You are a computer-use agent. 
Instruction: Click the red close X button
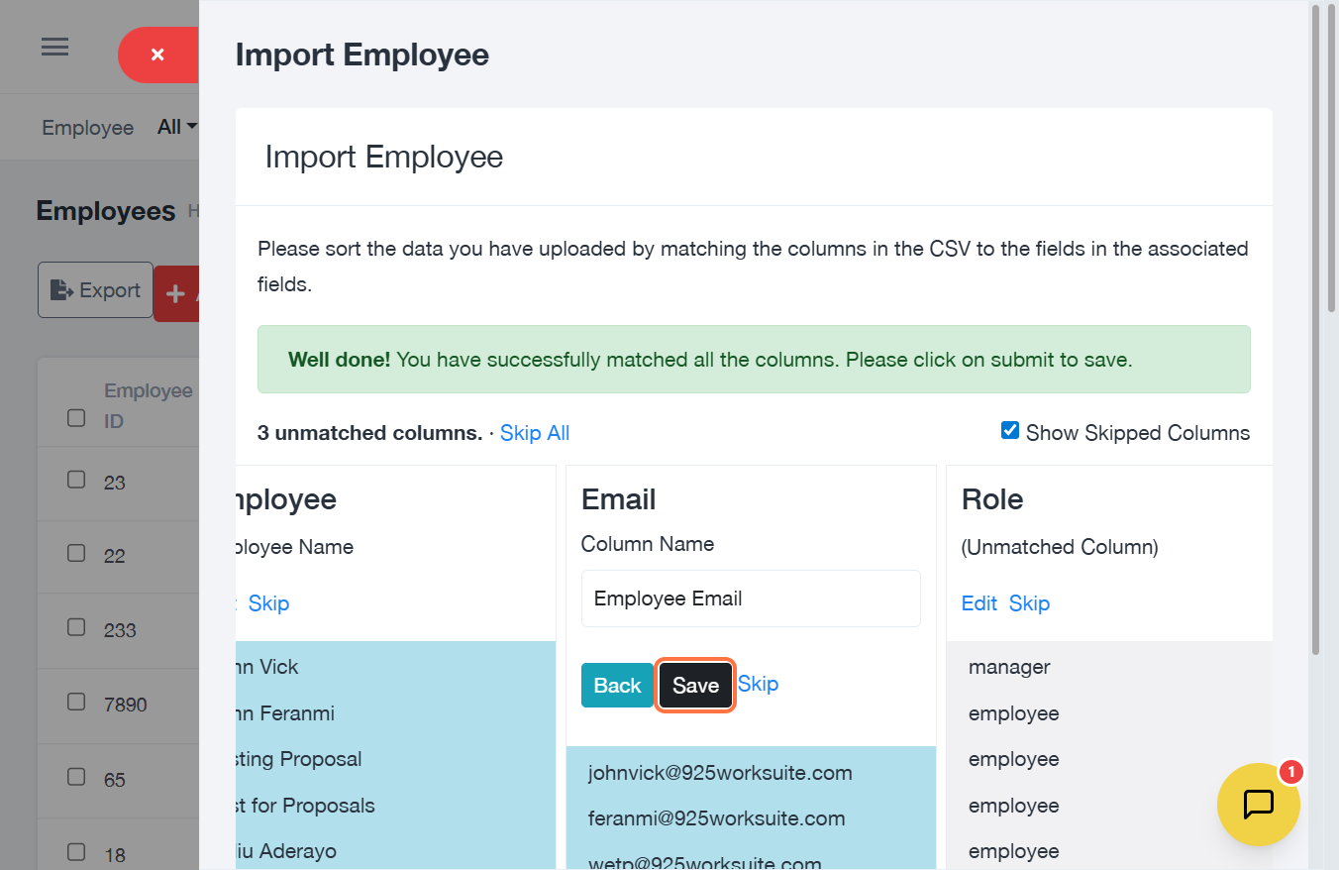157,55
